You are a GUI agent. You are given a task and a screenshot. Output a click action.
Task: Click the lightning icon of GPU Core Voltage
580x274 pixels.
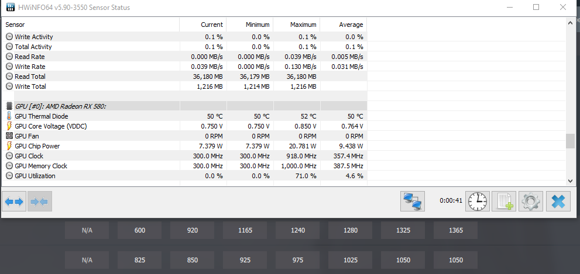[9, 126]
